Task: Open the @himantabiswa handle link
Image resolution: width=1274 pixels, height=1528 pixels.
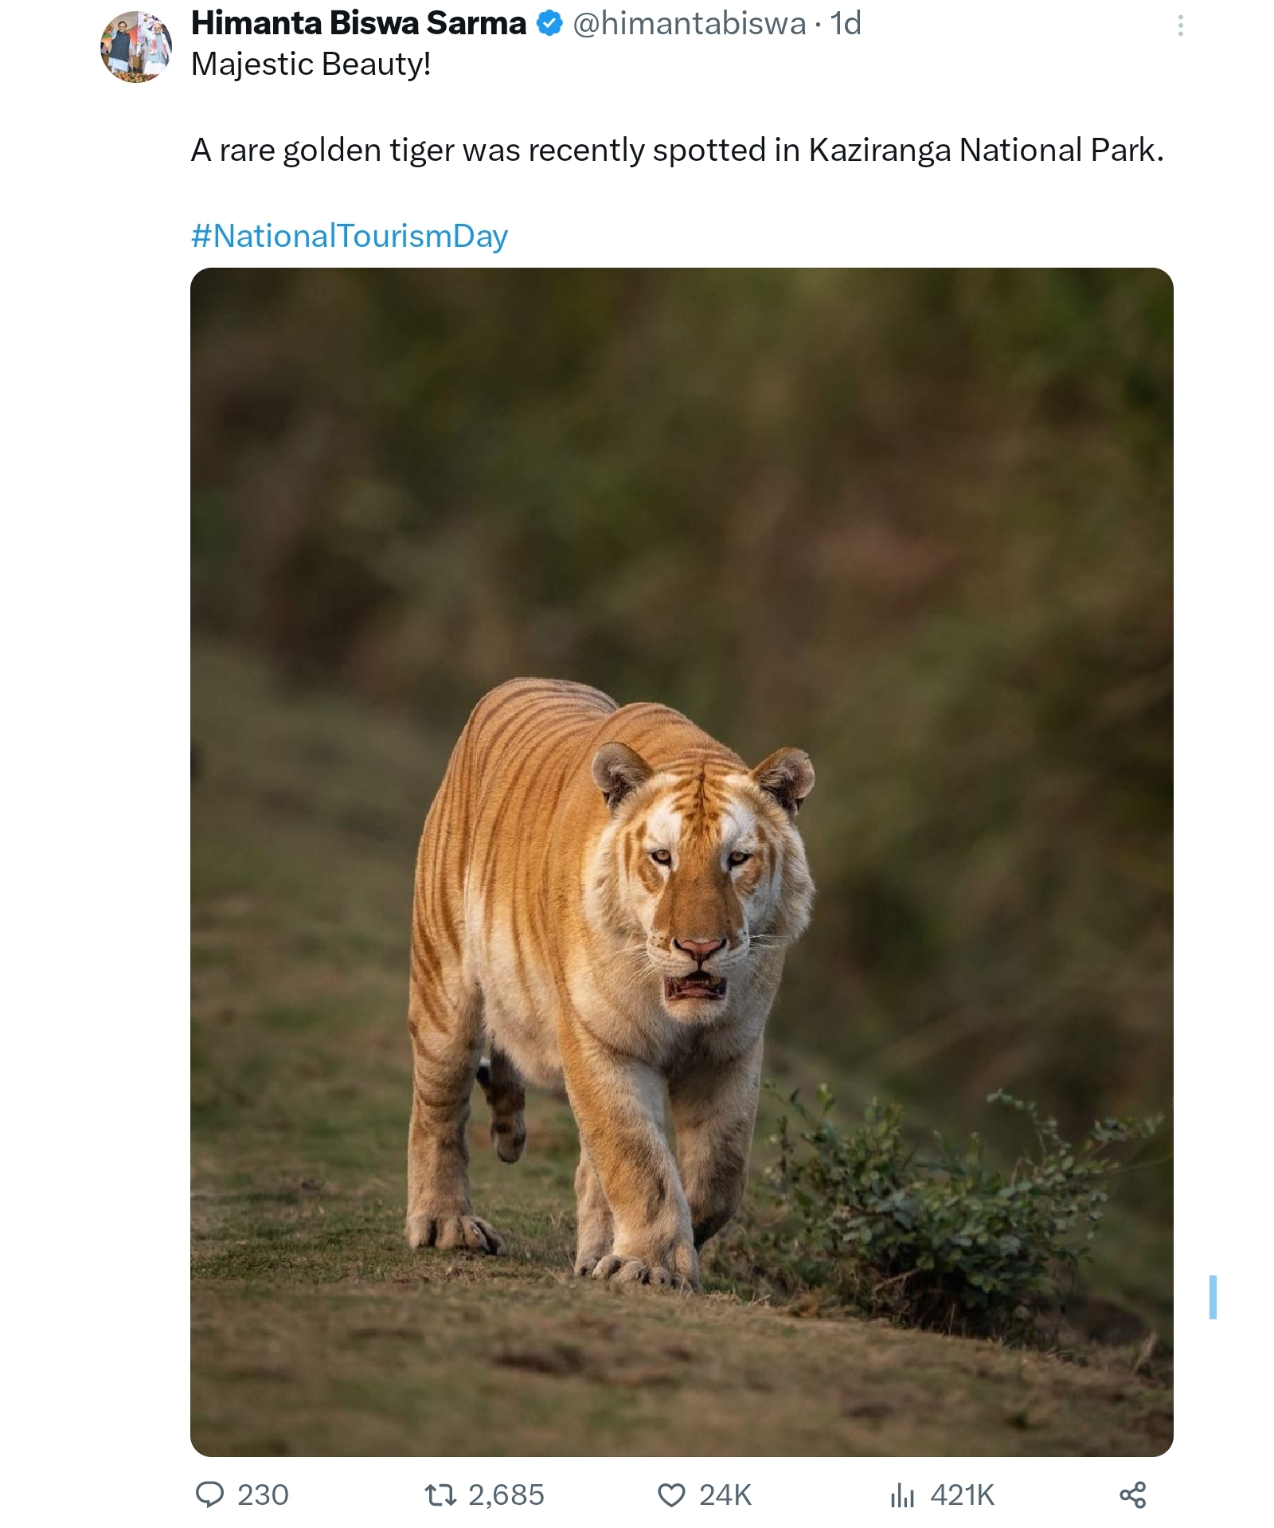Action: [x=690, y=24]
